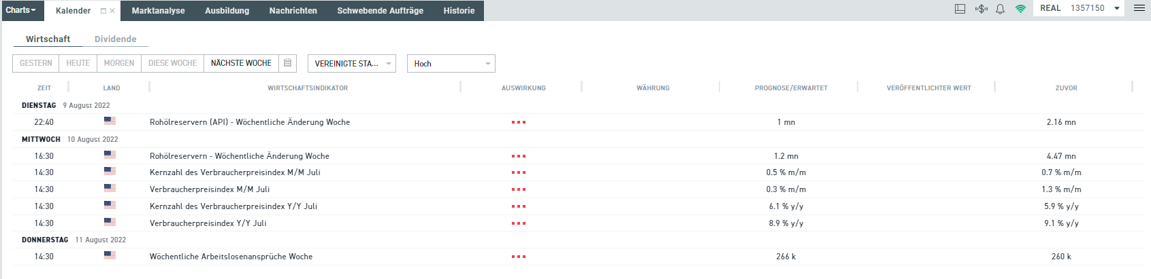Open notifications bell

coord(1000,9)
